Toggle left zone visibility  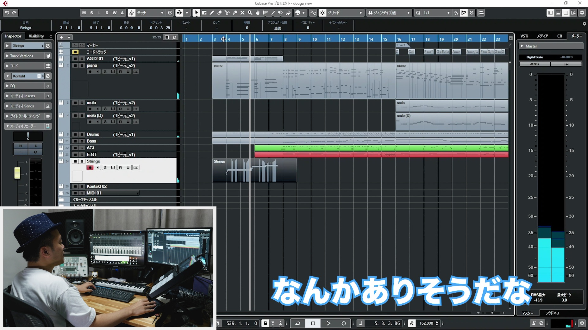(551, 13)
